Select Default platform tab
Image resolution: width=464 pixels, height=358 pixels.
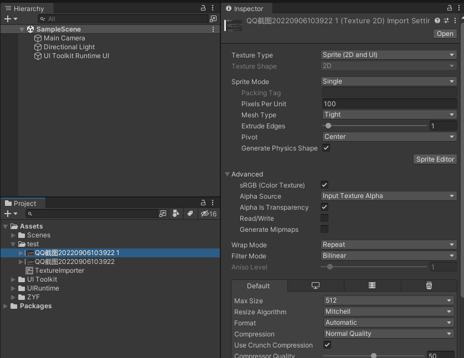click(259, 286)
